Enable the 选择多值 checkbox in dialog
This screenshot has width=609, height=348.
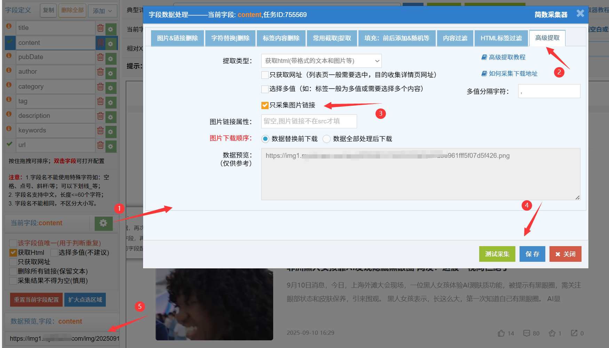click(265, 89)
